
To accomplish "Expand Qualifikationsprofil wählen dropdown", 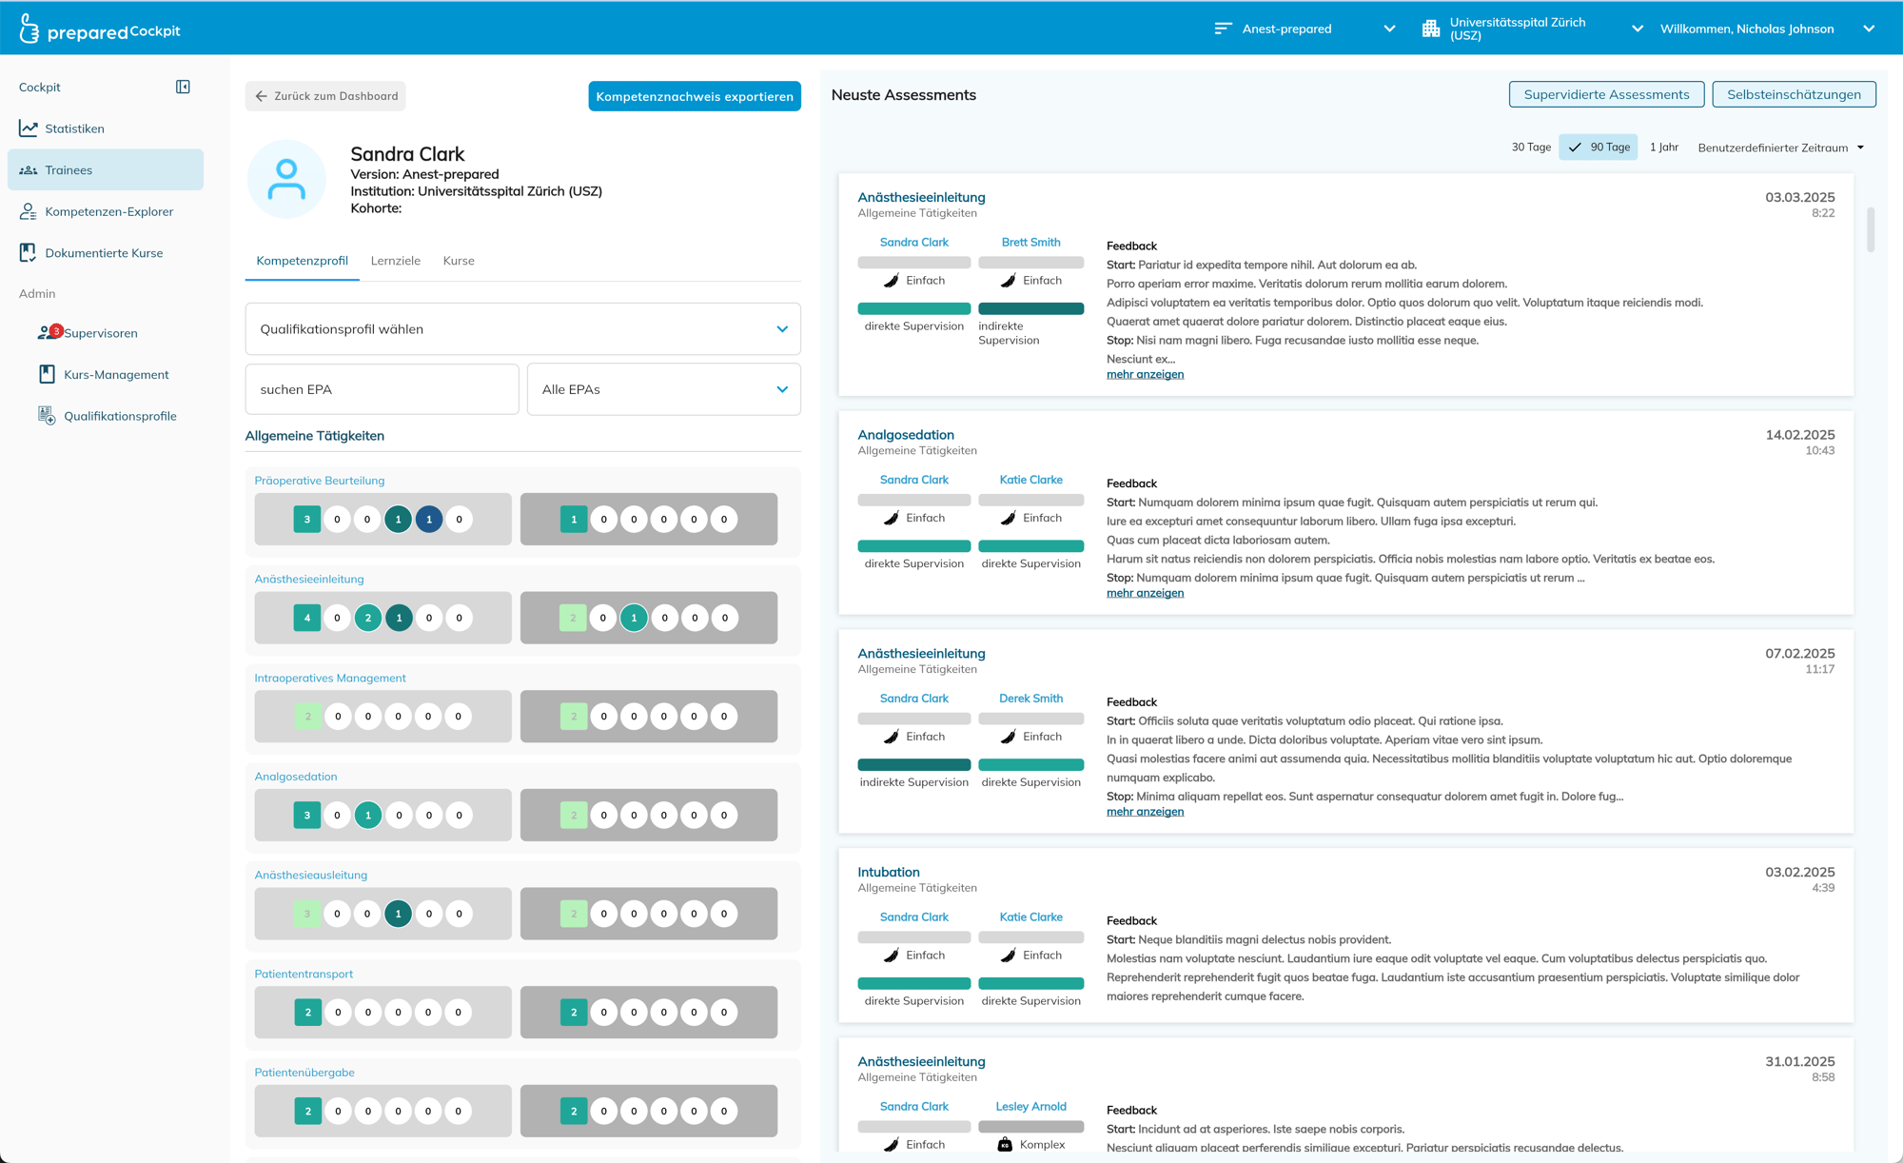I will (x=522, y=329).
